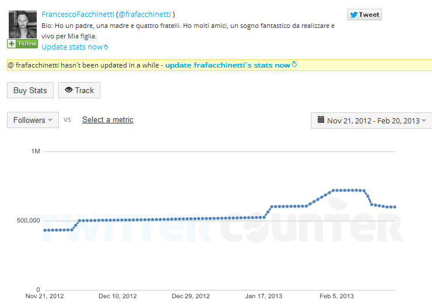Click the FrancescoFacchinetti profile photo

23,24
